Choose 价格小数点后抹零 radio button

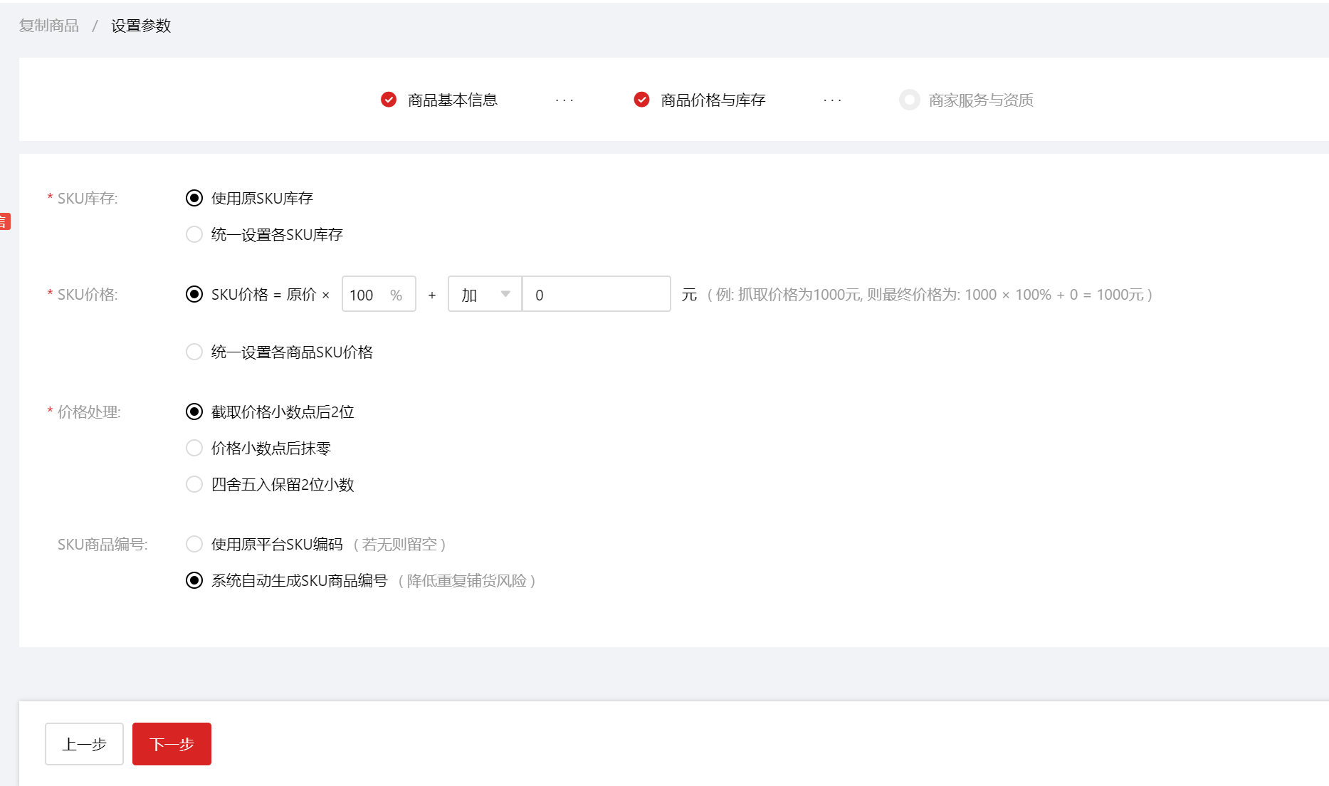(x=194, y=448)
